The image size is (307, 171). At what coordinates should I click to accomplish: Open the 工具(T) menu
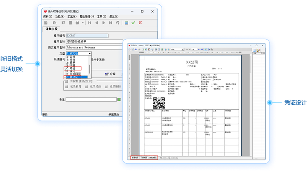[x=102, y=16]
